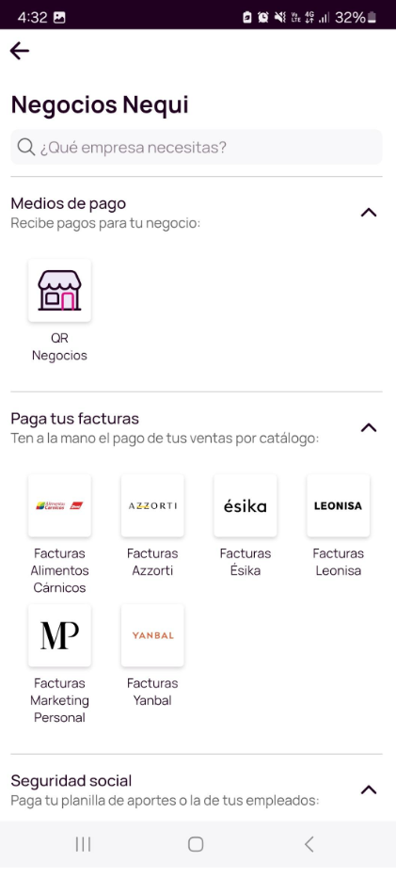Tap the Android home button
This screenshot has width=396, height=877.
(196, 844)
